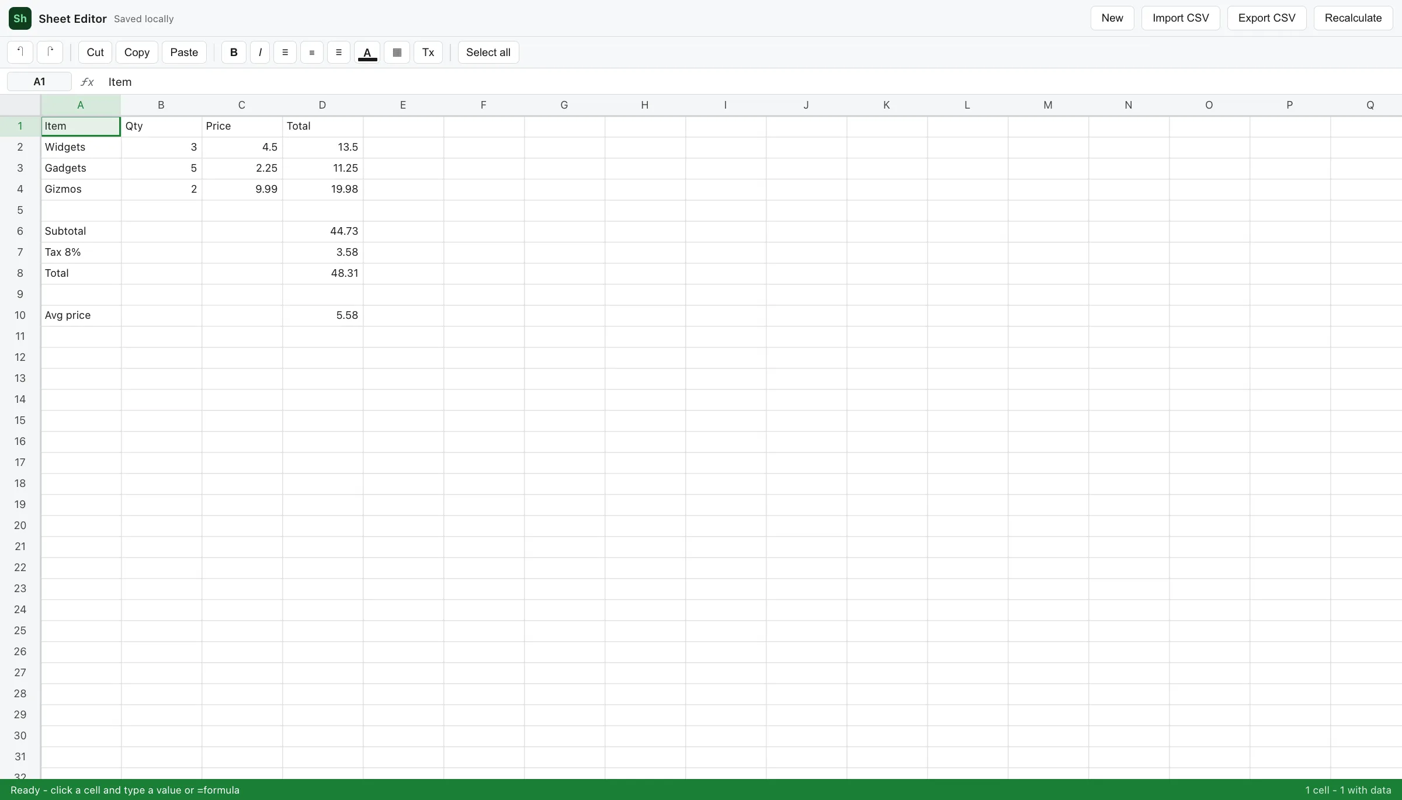Open Import CSV
The width and height of the screenshot is (1402, 800).
point(1181,18)
